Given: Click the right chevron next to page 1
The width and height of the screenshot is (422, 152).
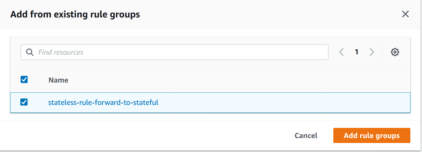Looking at the screenshot, I should click(372, 52).
